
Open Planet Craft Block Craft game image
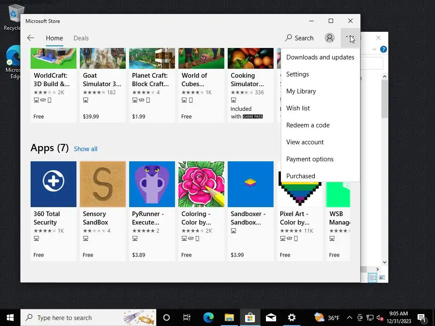(x=152, y=58)
